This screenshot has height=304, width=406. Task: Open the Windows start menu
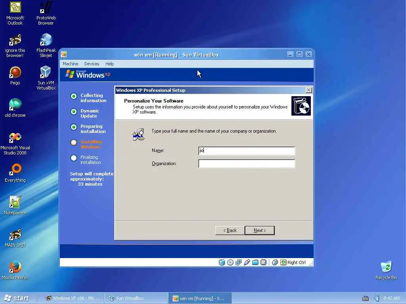(x=17, y=298)
